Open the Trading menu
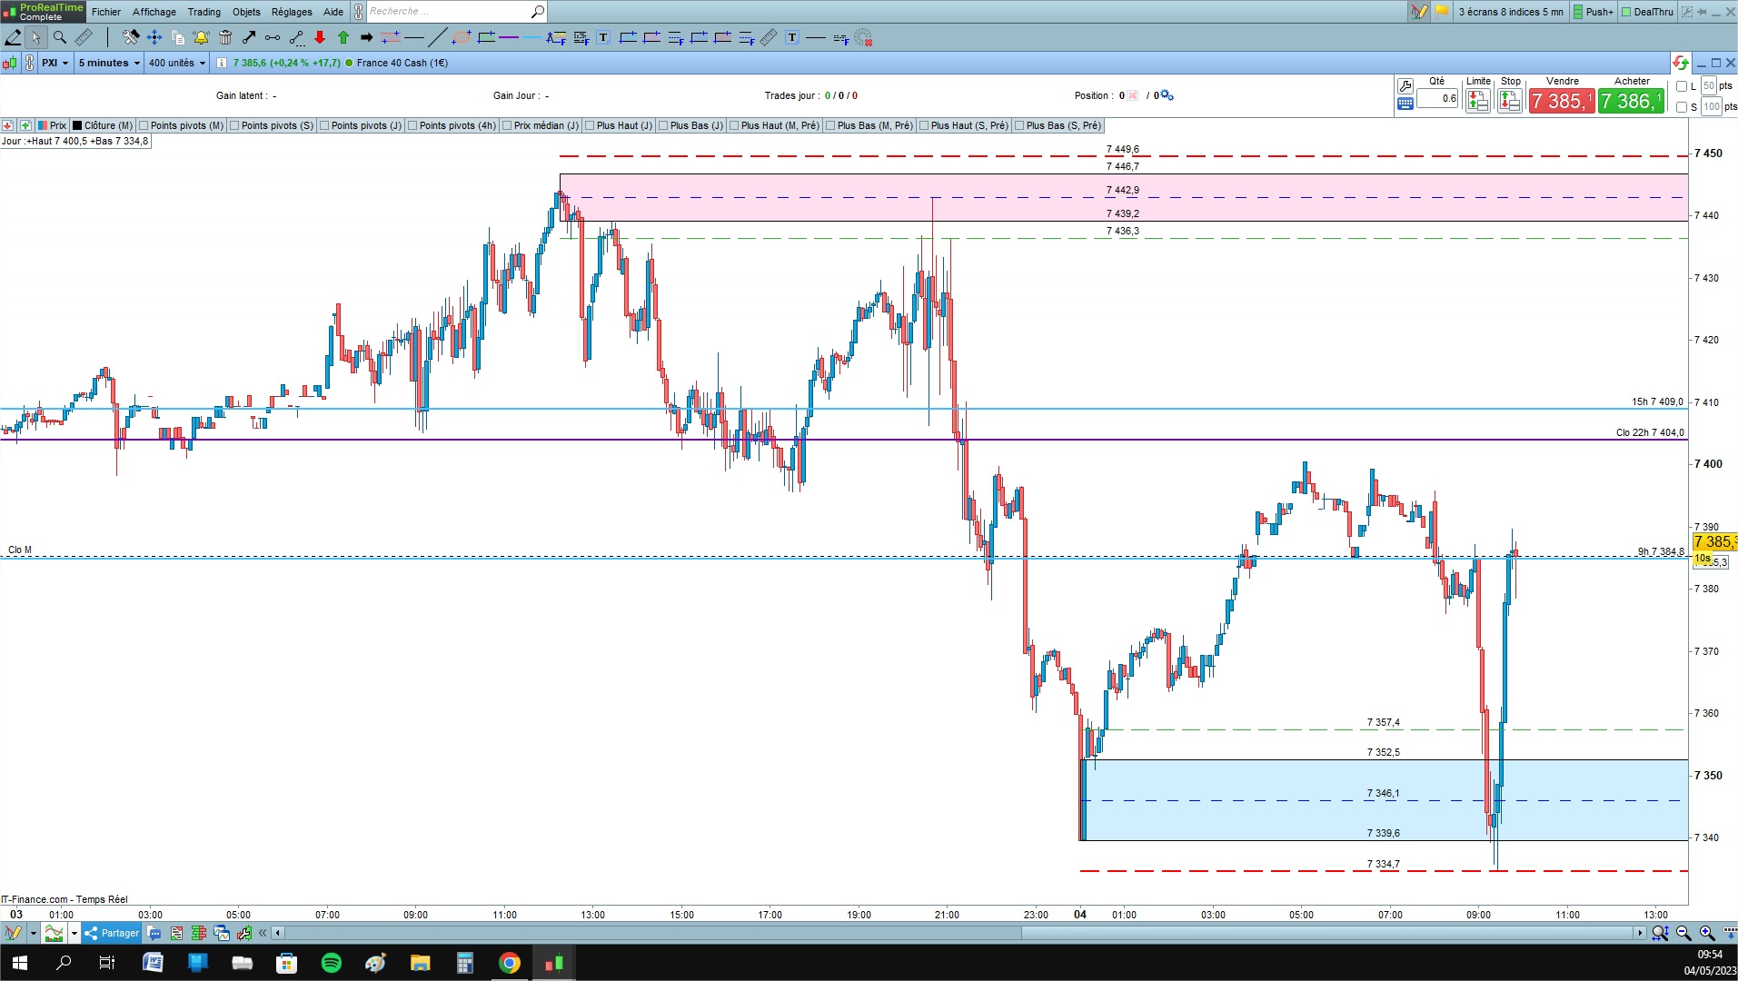Screen dimensions: 1738x981 [x=204, y=12]
